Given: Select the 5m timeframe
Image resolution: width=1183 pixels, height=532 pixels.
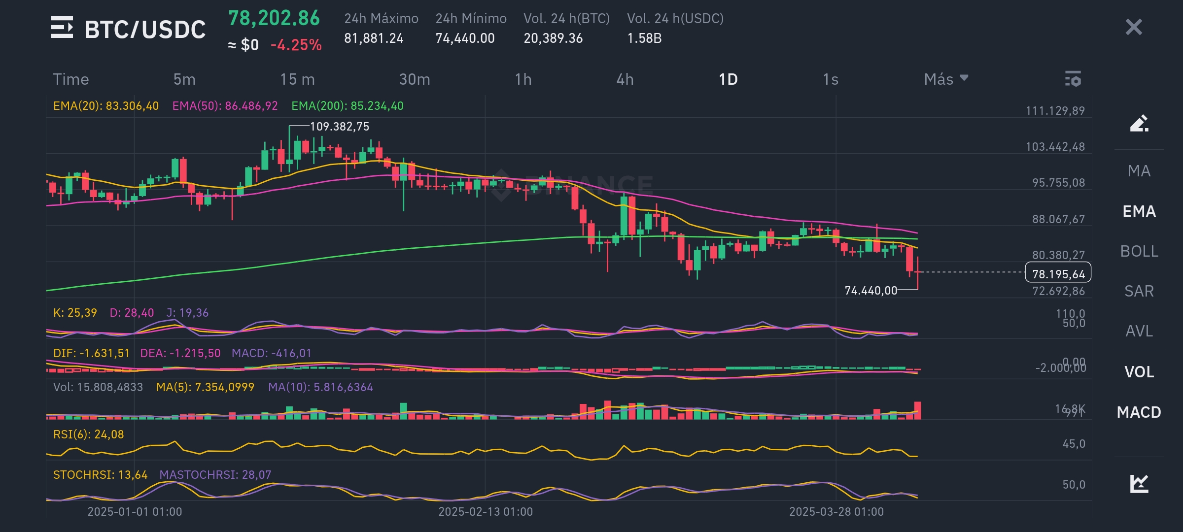Looking at the screenshot, I should click(x=184, y=79).
